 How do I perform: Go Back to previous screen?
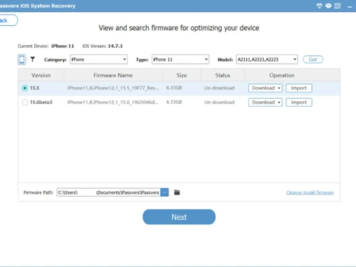(x=8, y=20)
